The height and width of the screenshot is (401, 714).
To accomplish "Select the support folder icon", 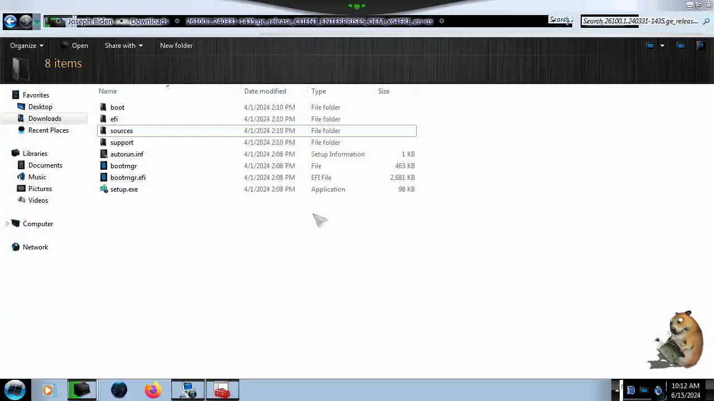I will click(103, 143).
